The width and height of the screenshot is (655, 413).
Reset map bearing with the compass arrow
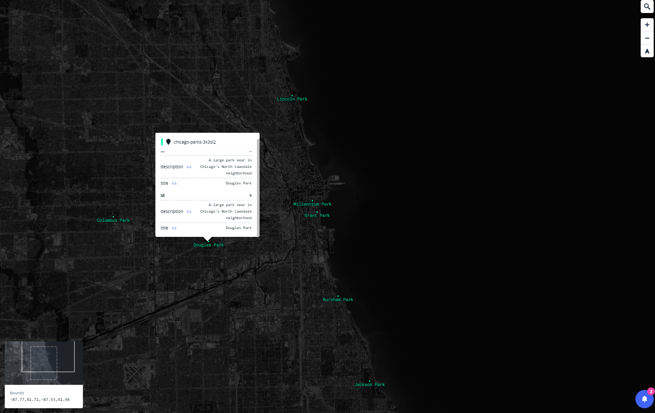coord(647,51)
